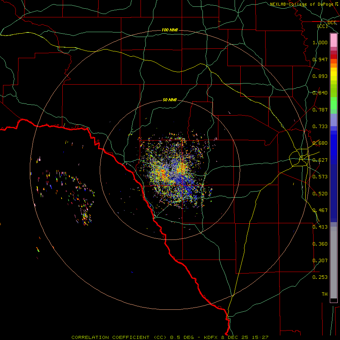The image size is (340, 340).
Task: Click the Correlation Coefficient product title caption
Action: pyautogui.click(x=170, y=337)
